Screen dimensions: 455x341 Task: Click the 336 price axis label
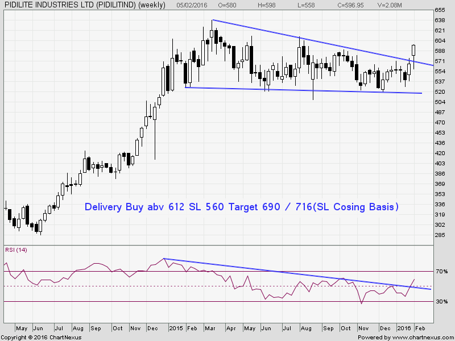pos(440,205)
